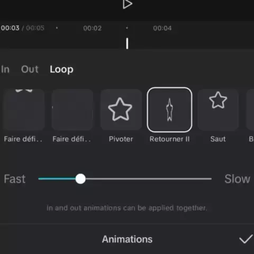Click the white playhead line
Viewport: 254px width, 254px height.
[x=127, y=43]
